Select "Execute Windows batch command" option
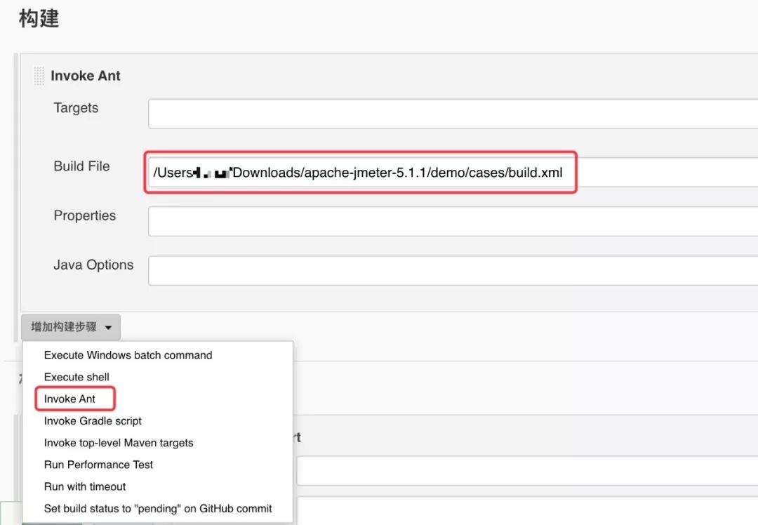 (x=128, y=355)
